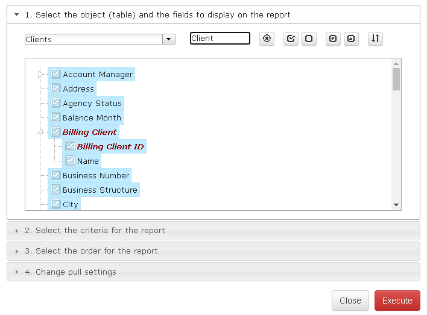Click the clear filter (circled X) icon
This screenshot has height=315, width=427.
[x=267, y=39]
